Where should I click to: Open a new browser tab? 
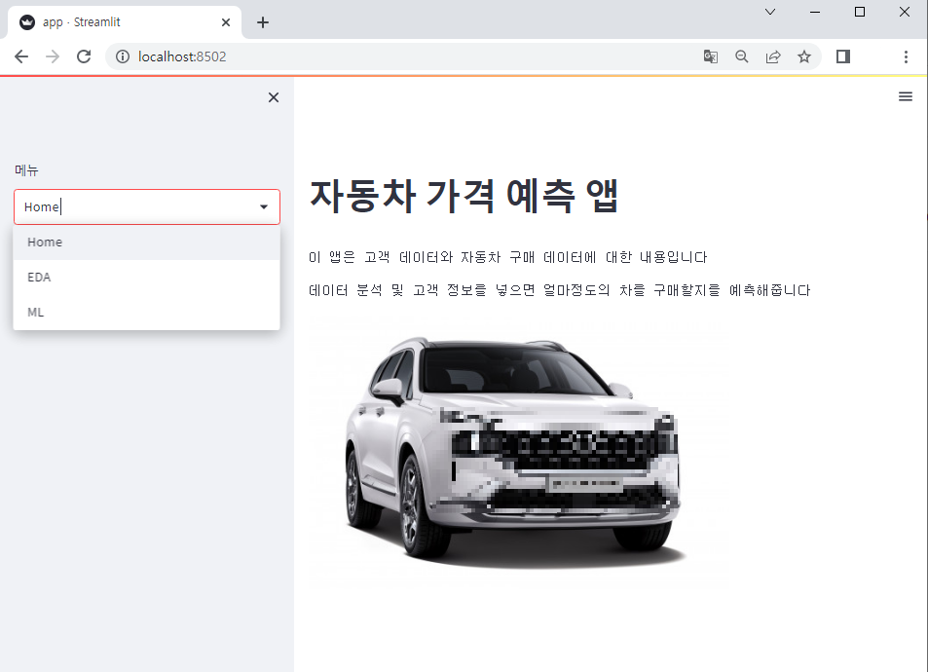263,22
